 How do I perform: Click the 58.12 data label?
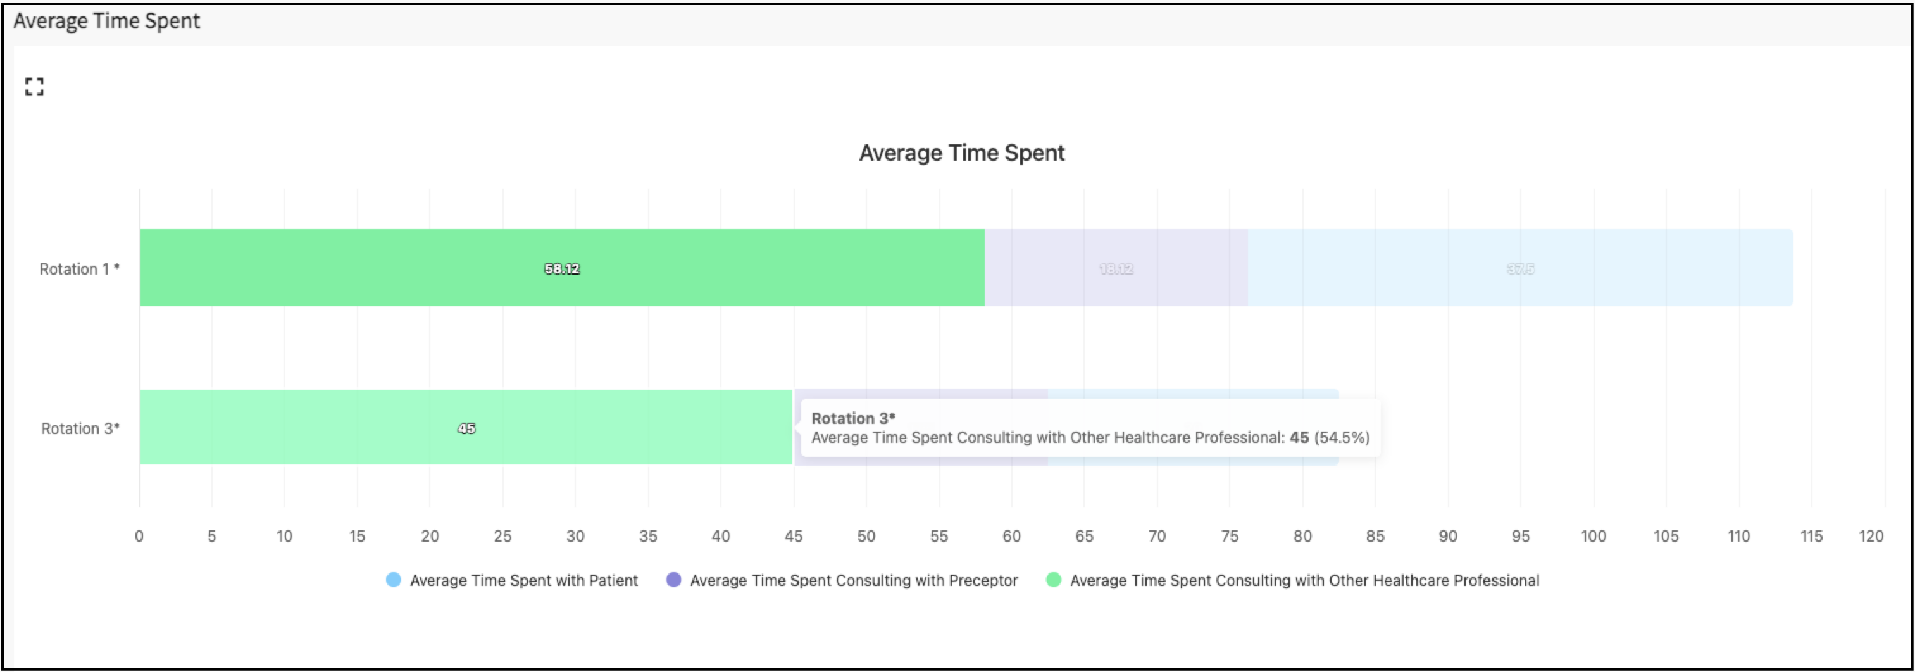(561, 269)
